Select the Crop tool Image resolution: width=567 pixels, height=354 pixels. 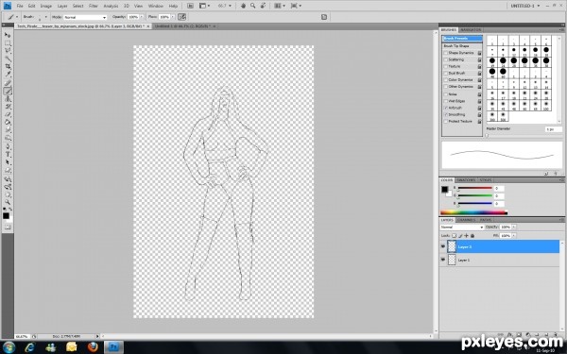[x=8, y=67]
